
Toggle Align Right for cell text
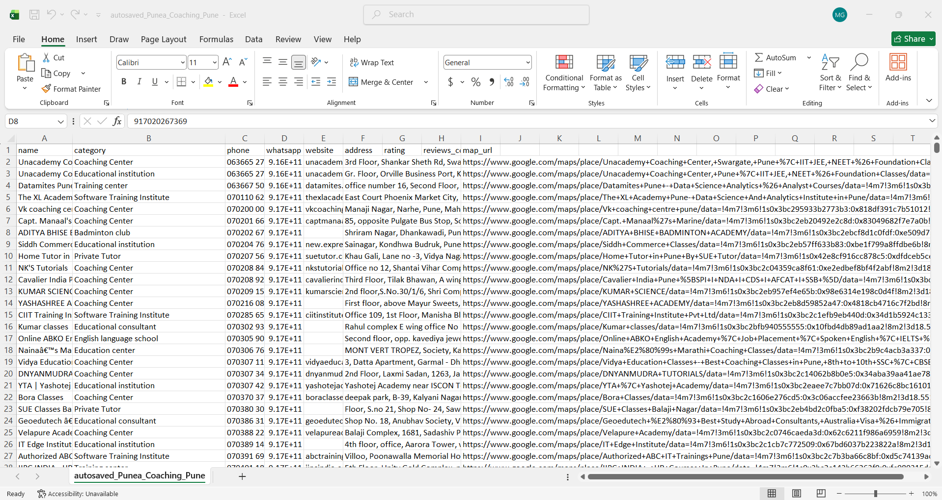pyautogui.click(x=299, y=82)
